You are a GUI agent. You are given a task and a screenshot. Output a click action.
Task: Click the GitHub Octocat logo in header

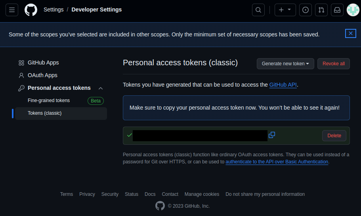click(31, 10)
